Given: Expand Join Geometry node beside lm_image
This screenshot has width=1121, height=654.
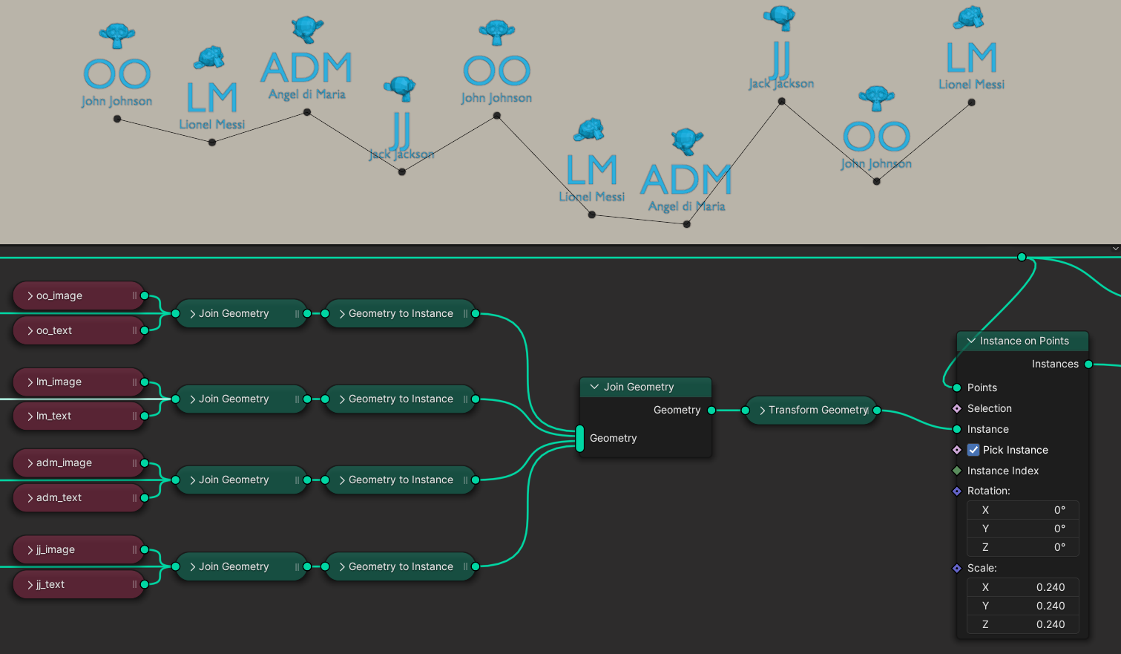Looking at the screenshot, I should click(x=193, y=399).
